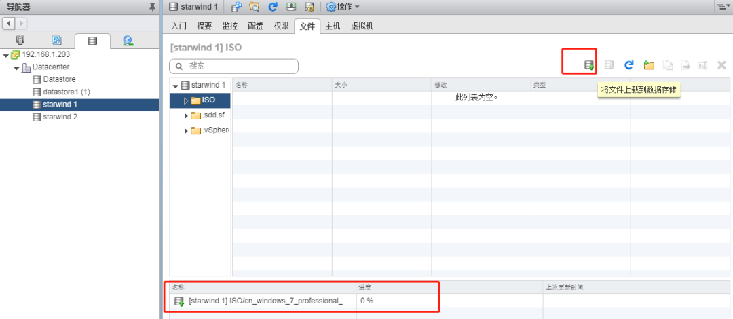733x319 pixels.
Task: Open the 监控 tab
Action: (x=230, y=26)
